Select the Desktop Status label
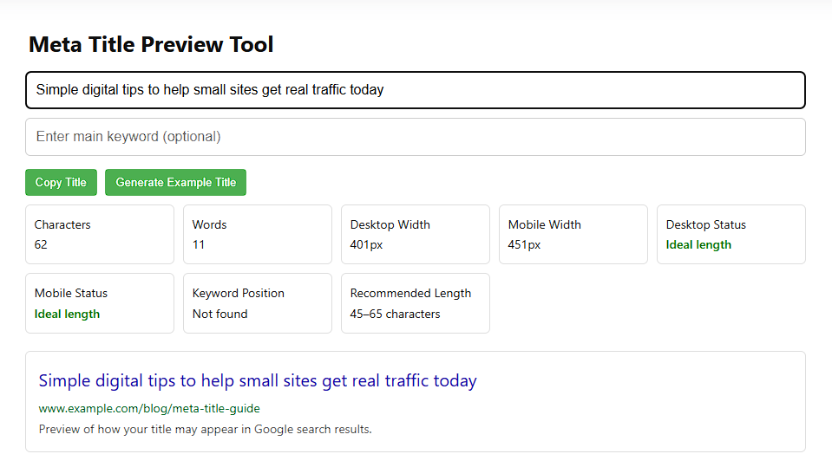Screen dimensions: 832x454 705,224
